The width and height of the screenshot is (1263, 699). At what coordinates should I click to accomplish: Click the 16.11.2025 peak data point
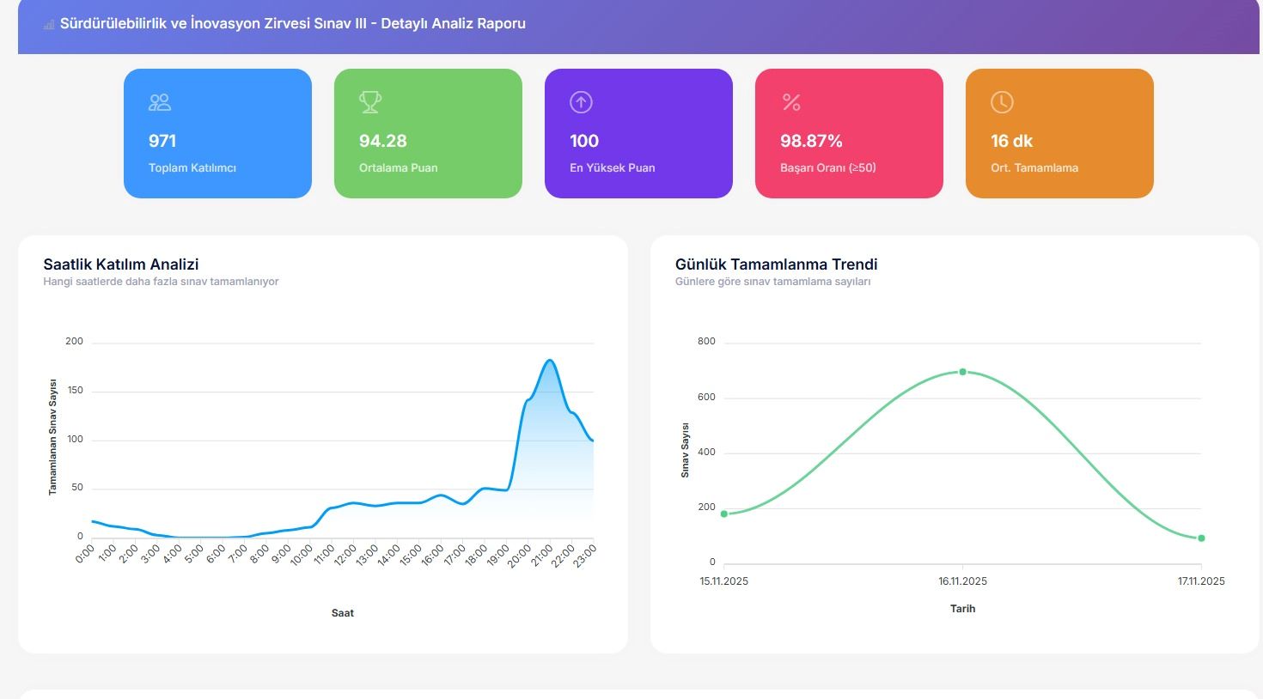(962, 372)
